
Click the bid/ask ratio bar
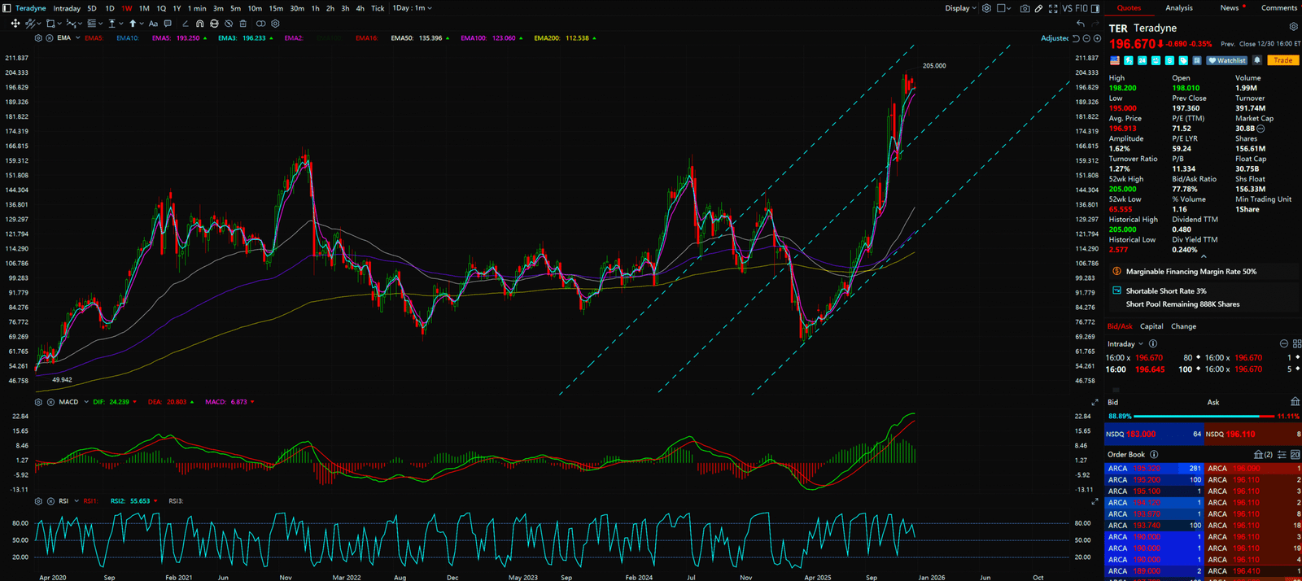tap(1202, 417)
